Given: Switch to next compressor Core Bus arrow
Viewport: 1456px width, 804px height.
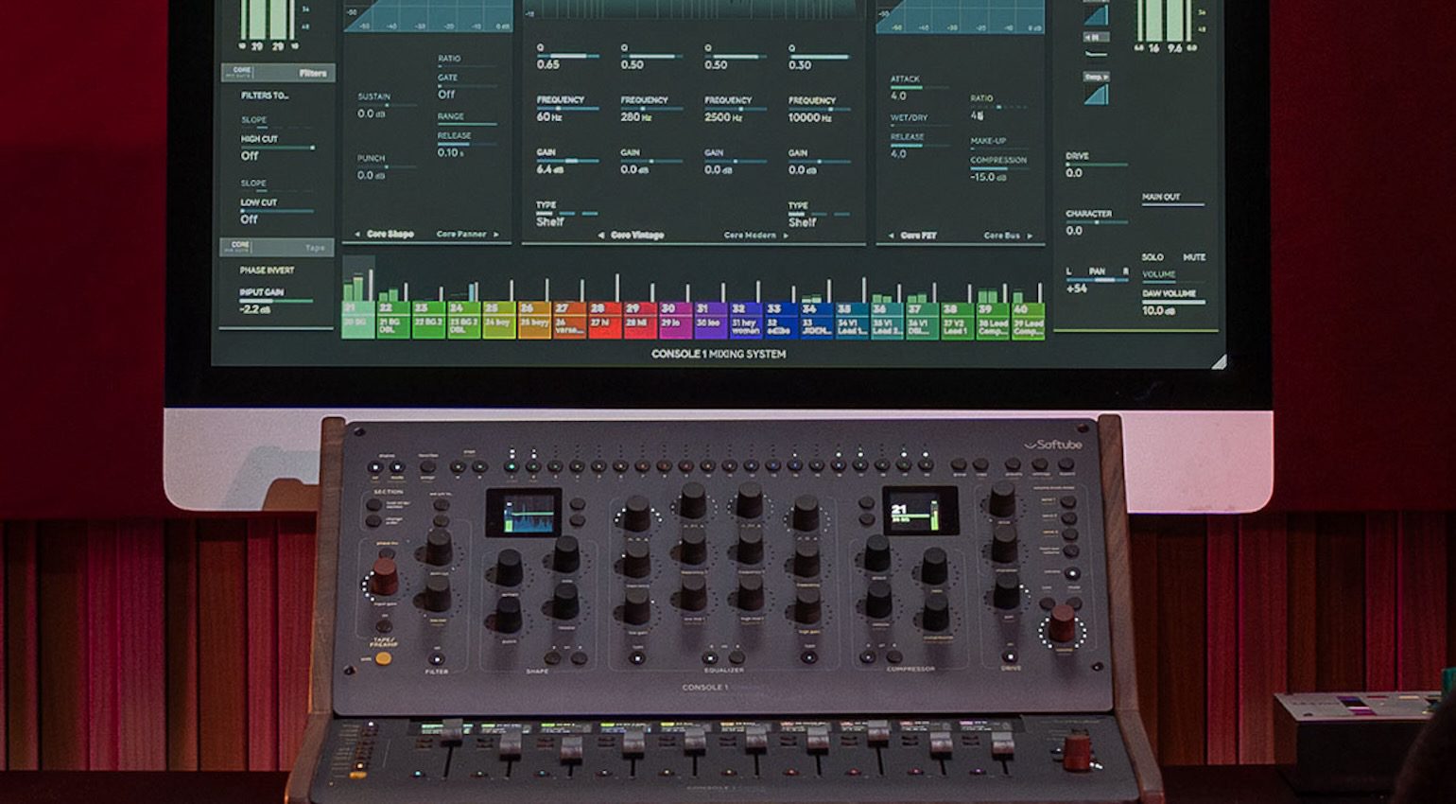Looking at the screenshot, I should [1029, 236].
